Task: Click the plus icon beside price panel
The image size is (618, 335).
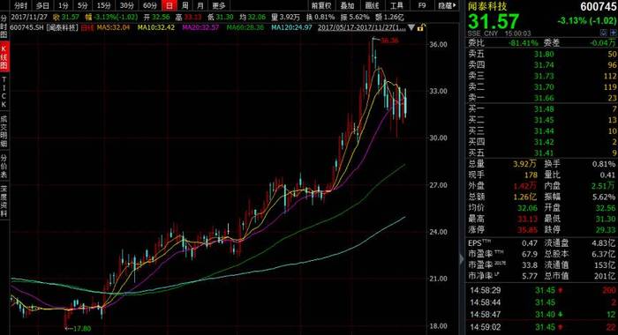Action: click(x=613, y=33)
